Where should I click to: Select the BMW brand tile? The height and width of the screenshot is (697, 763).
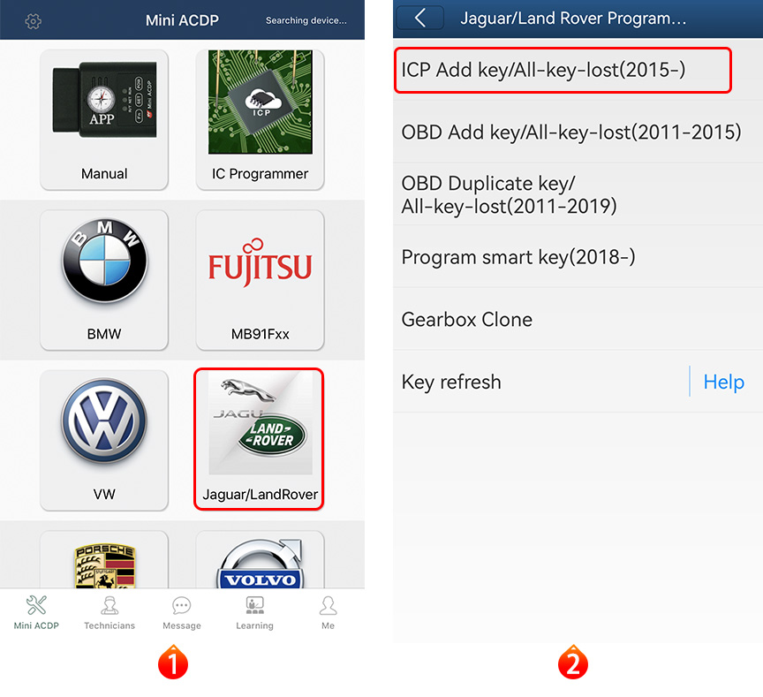click(x=104, y=278)
